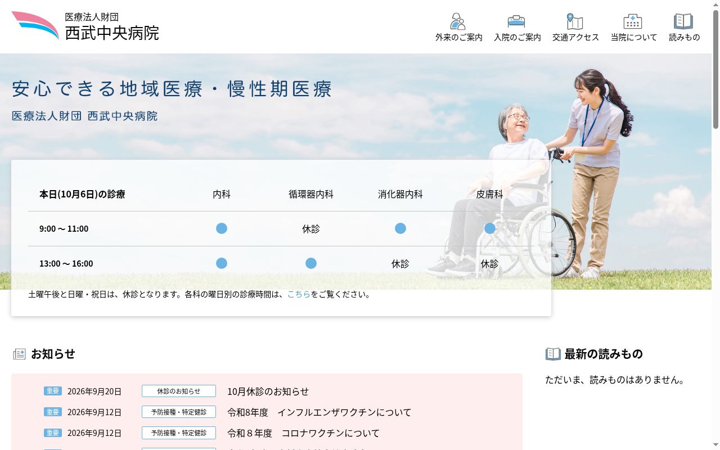Click 内科 column header
Image resolution: width=720 pixels, height=450 pixels.
click(222, 194)
